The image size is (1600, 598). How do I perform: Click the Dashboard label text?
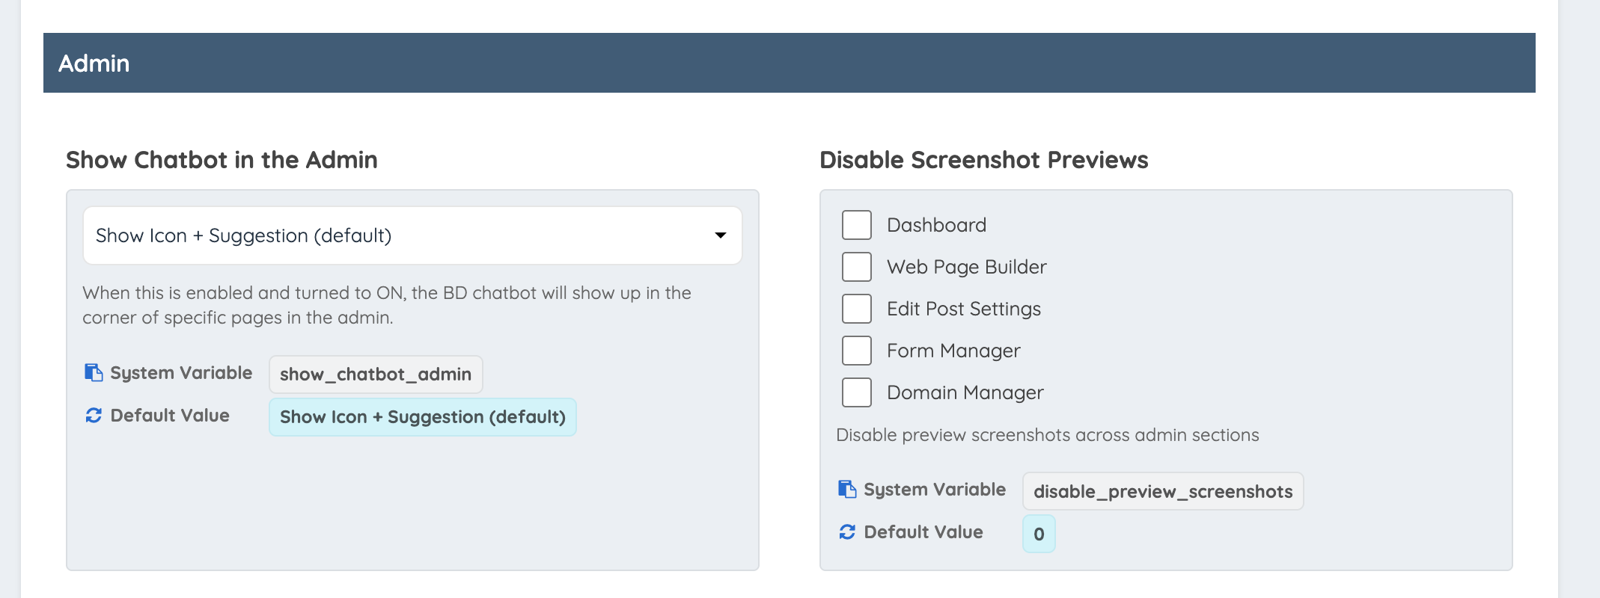click(x=937, y=225)
